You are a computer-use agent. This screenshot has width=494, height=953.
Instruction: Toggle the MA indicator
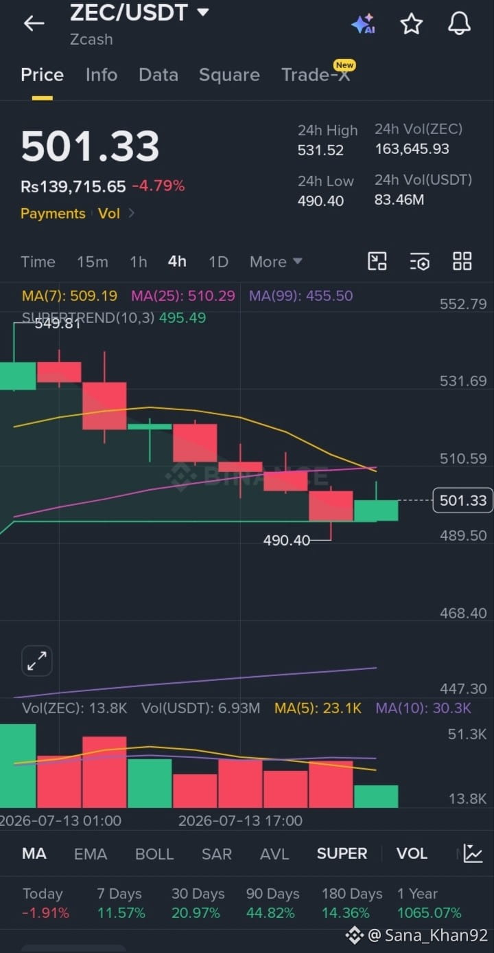(34, 853)
